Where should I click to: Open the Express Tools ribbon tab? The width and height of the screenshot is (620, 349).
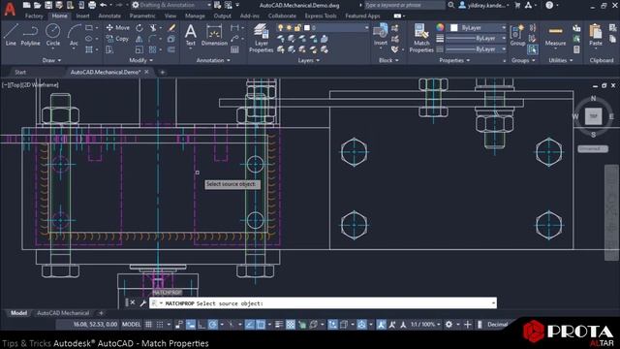tap(321, 16)
